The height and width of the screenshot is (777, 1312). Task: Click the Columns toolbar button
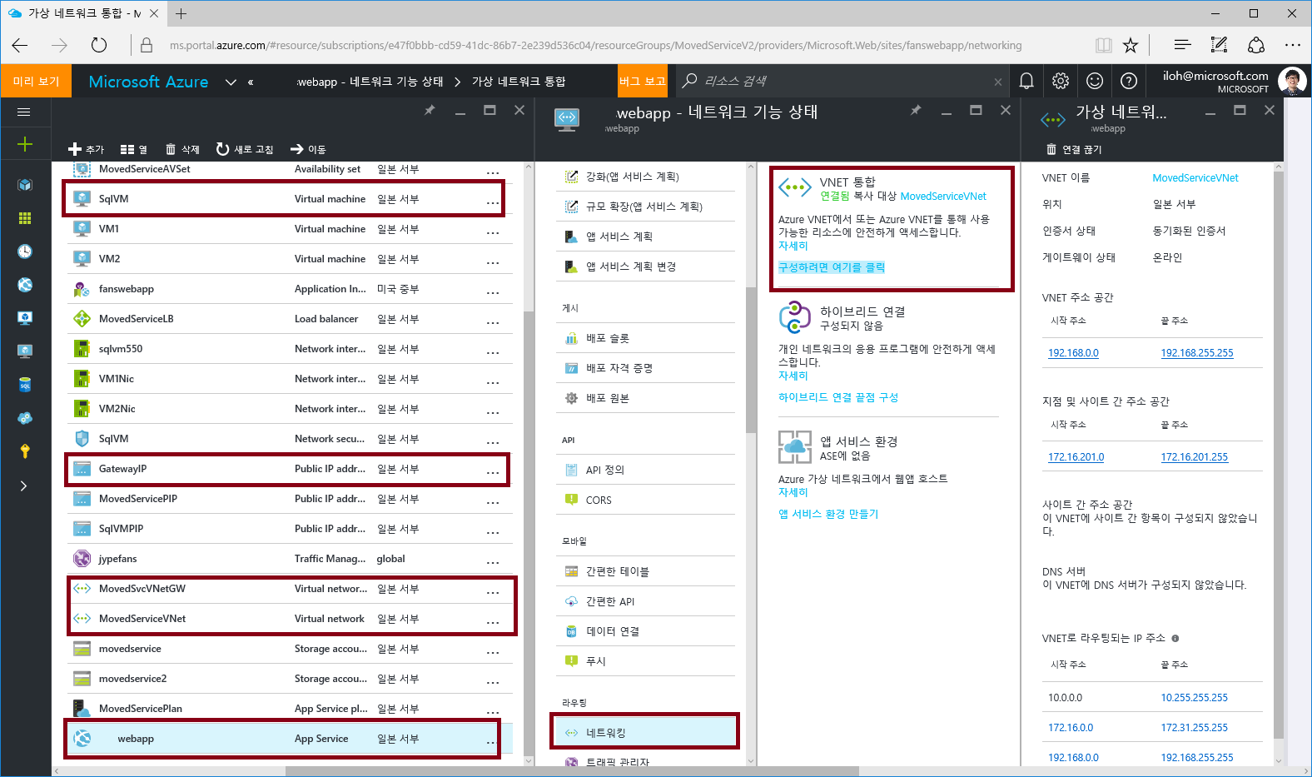[x=133, y=149]
